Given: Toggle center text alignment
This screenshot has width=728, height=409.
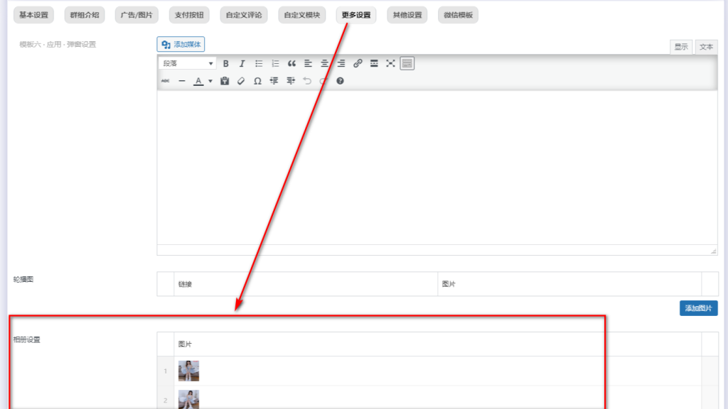Looking at the screenshot, I should (x=324, y=64).
